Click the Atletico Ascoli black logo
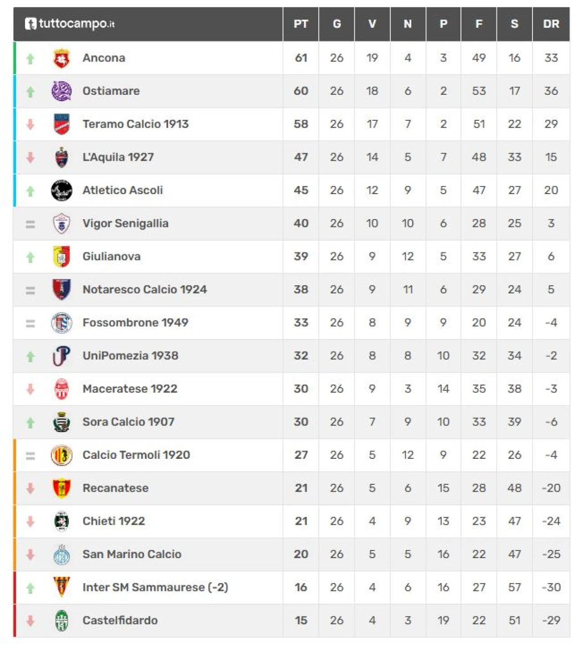The width and height of the screenshot is (583, 652). pos(61,190)
